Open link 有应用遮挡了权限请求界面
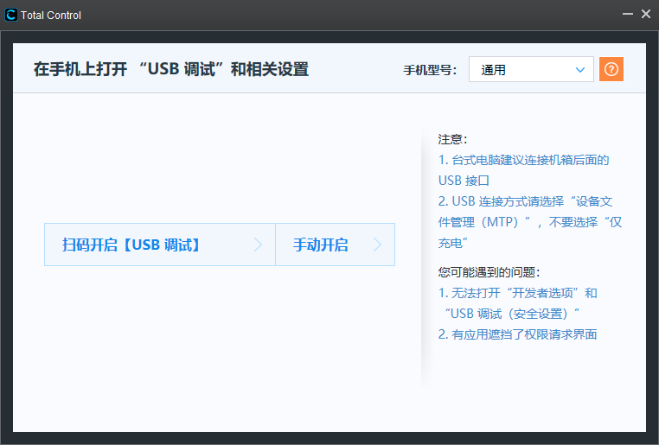This screenshot has width=659, height=445. 517,334
